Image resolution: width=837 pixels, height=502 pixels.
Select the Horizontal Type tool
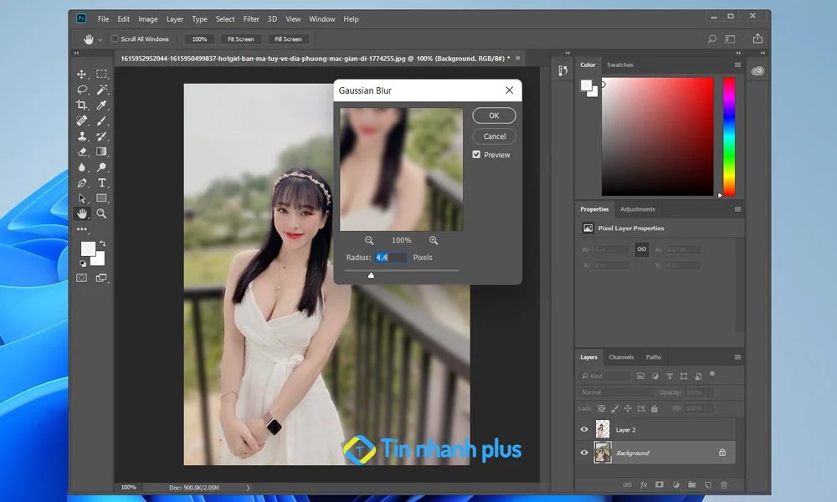coord(101,182)
